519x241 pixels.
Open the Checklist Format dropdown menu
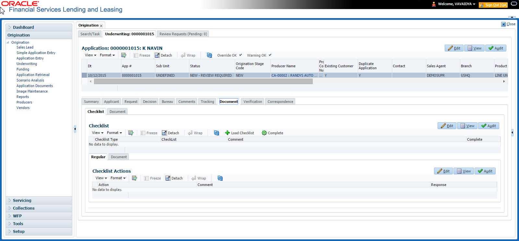coord(115,133)
